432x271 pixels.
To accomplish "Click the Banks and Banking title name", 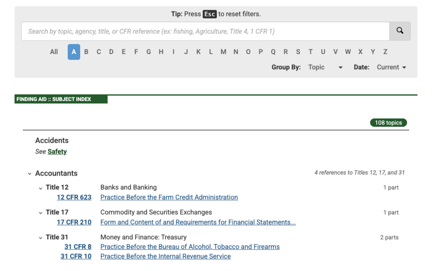I will [128, 187].
